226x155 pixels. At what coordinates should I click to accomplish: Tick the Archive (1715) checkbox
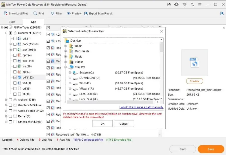tap(11, 100)
